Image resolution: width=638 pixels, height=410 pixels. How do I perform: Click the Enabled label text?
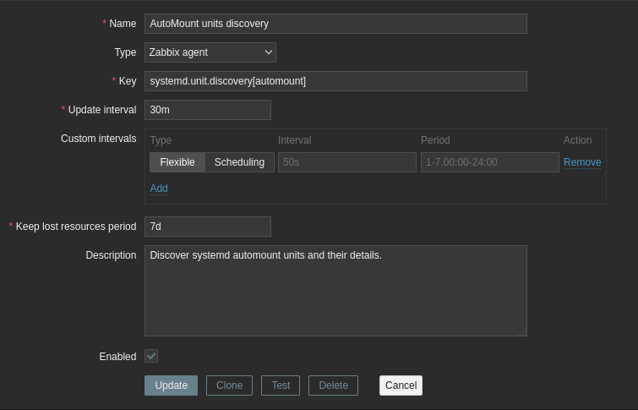click(117, 357)
